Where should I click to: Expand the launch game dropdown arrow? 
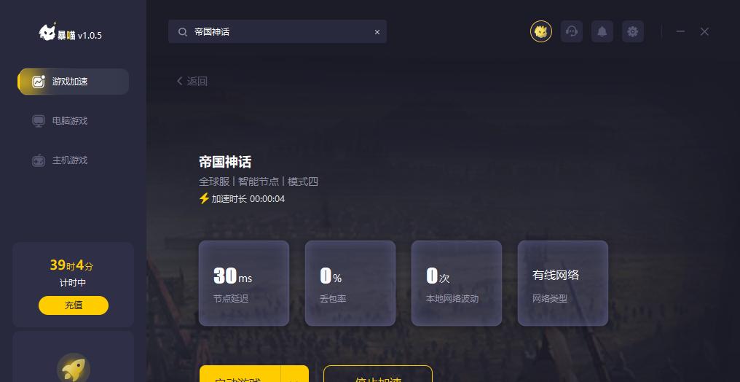(295, 375)
